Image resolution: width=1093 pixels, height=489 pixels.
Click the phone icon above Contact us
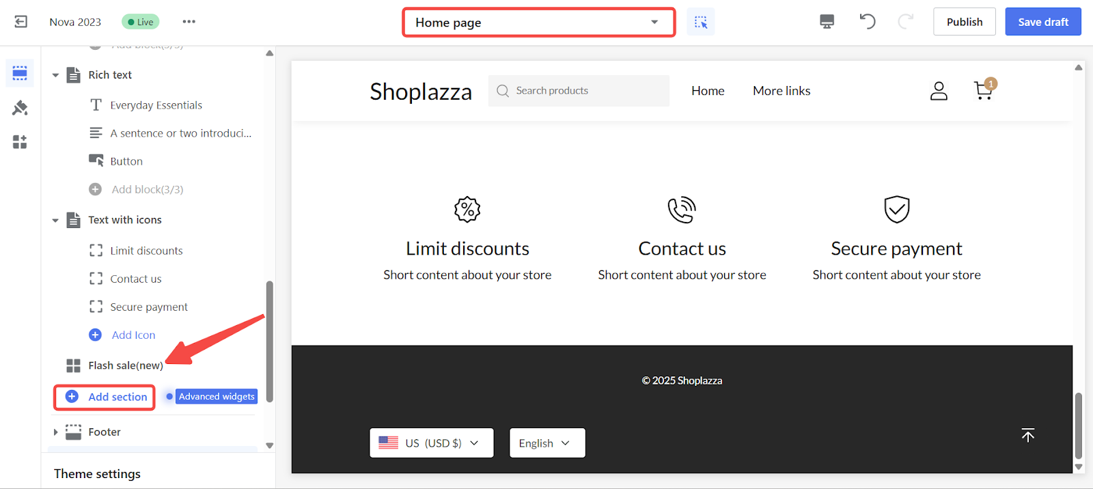(x=682, y=210)
